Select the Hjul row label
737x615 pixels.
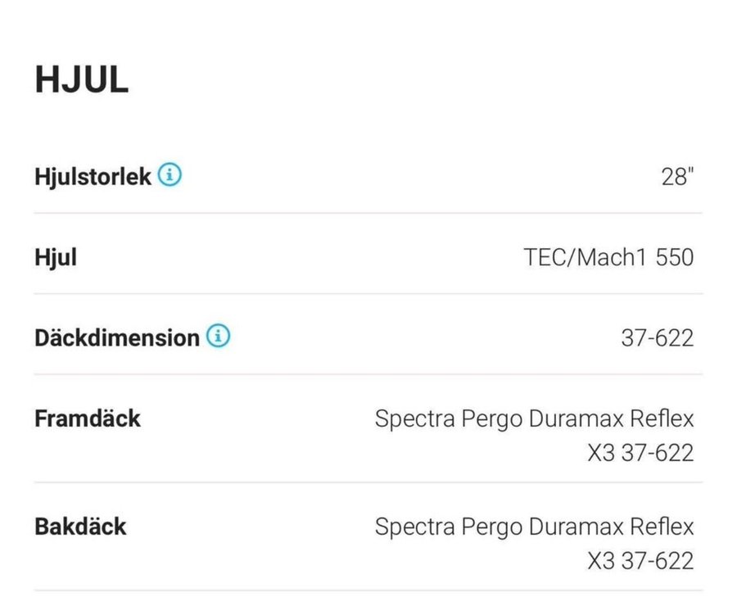[x=56, y=257]
